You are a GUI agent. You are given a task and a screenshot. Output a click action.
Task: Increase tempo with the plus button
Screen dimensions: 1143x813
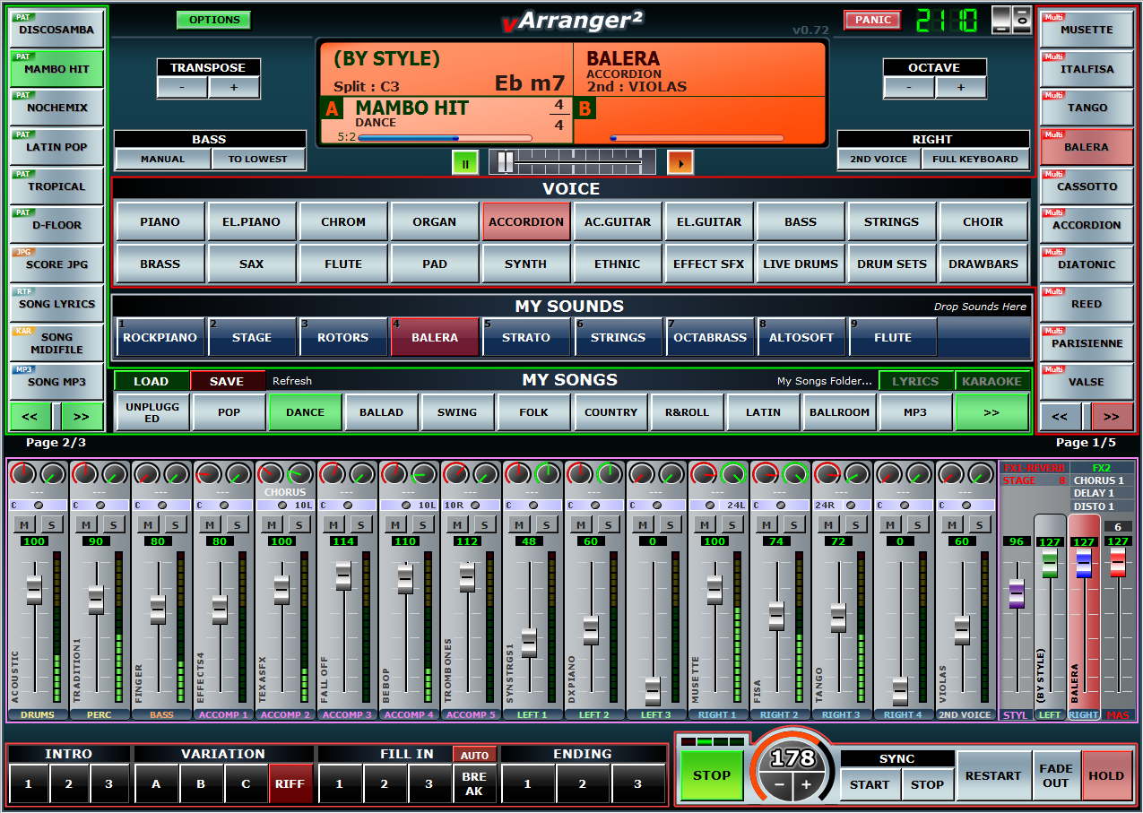click(x=806, y=785)
